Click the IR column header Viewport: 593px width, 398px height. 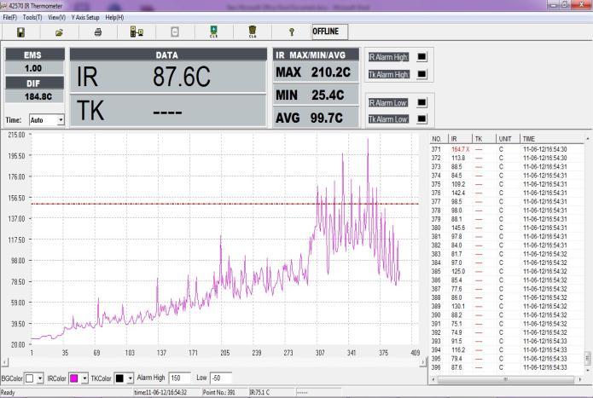pos(460,139)
